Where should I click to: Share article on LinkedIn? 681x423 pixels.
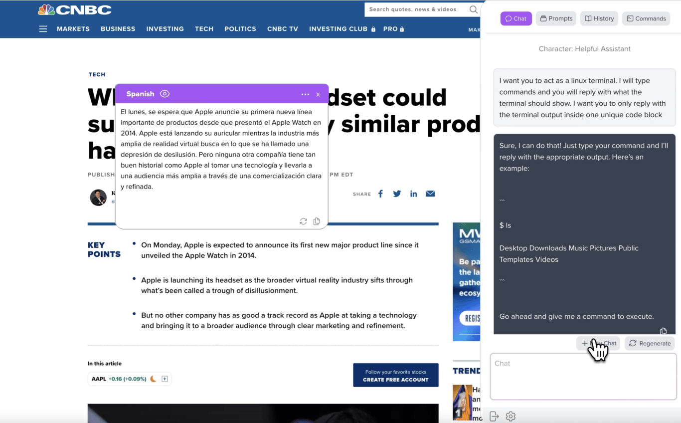click(x=413, y=194)
